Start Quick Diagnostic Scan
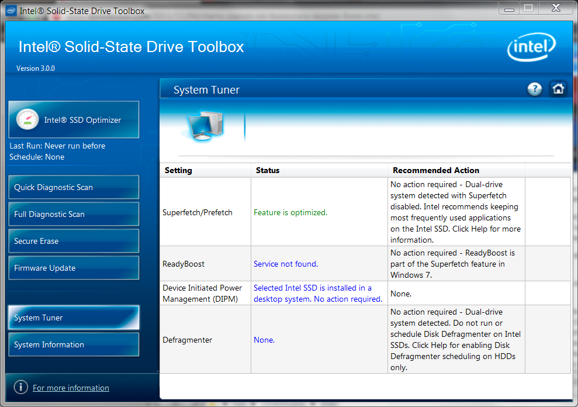This screenshot has height=407, width=578. tap(74, 187)
